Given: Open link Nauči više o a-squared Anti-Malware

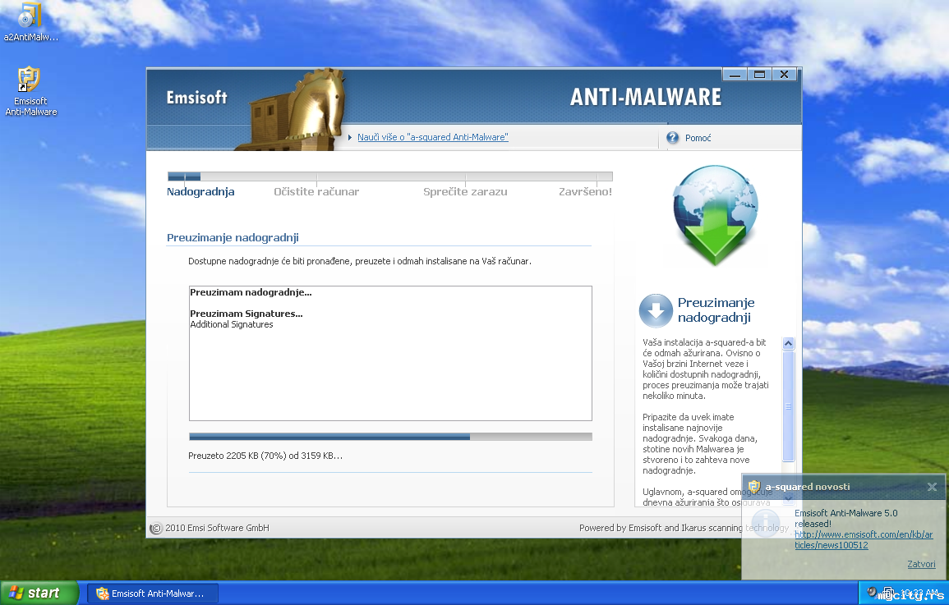Looking at the screenshot, I should [x=432, y=137].
